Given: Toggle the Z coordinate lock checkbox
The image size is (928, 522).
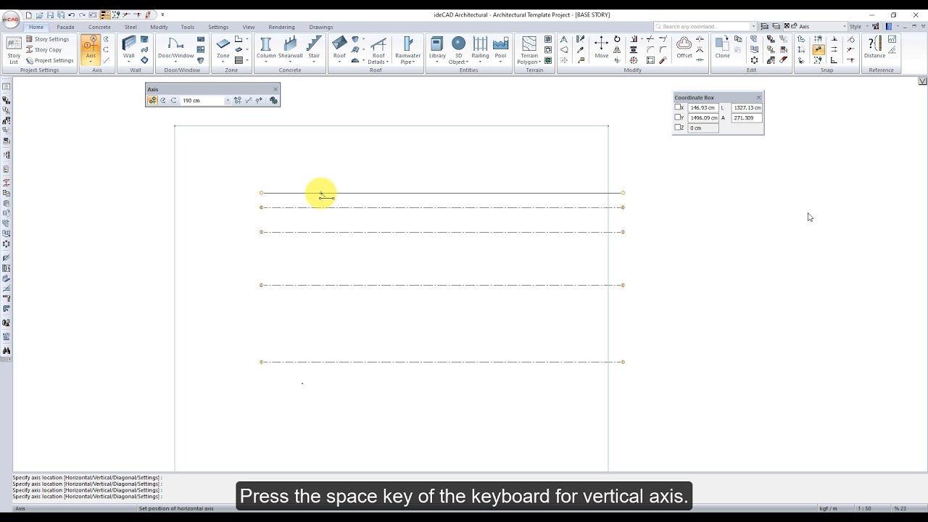Looking at the screenshot, I should click(x=678, y=128).
